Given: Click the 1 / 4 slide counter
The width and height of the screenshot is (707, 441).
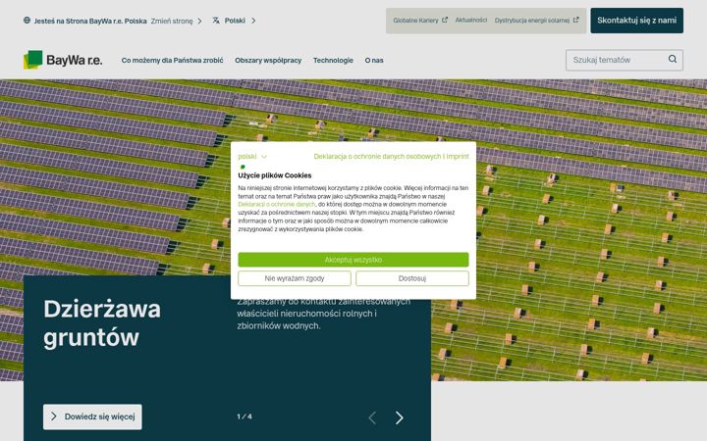Looking at the screenshot, I should [245, 416].
